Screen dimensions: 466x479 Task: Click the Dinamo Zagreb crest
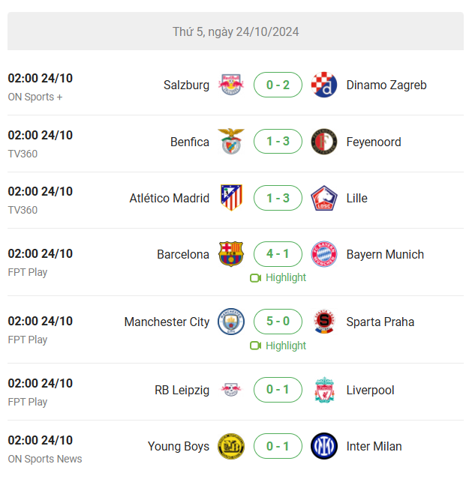[x=324, y=85]
